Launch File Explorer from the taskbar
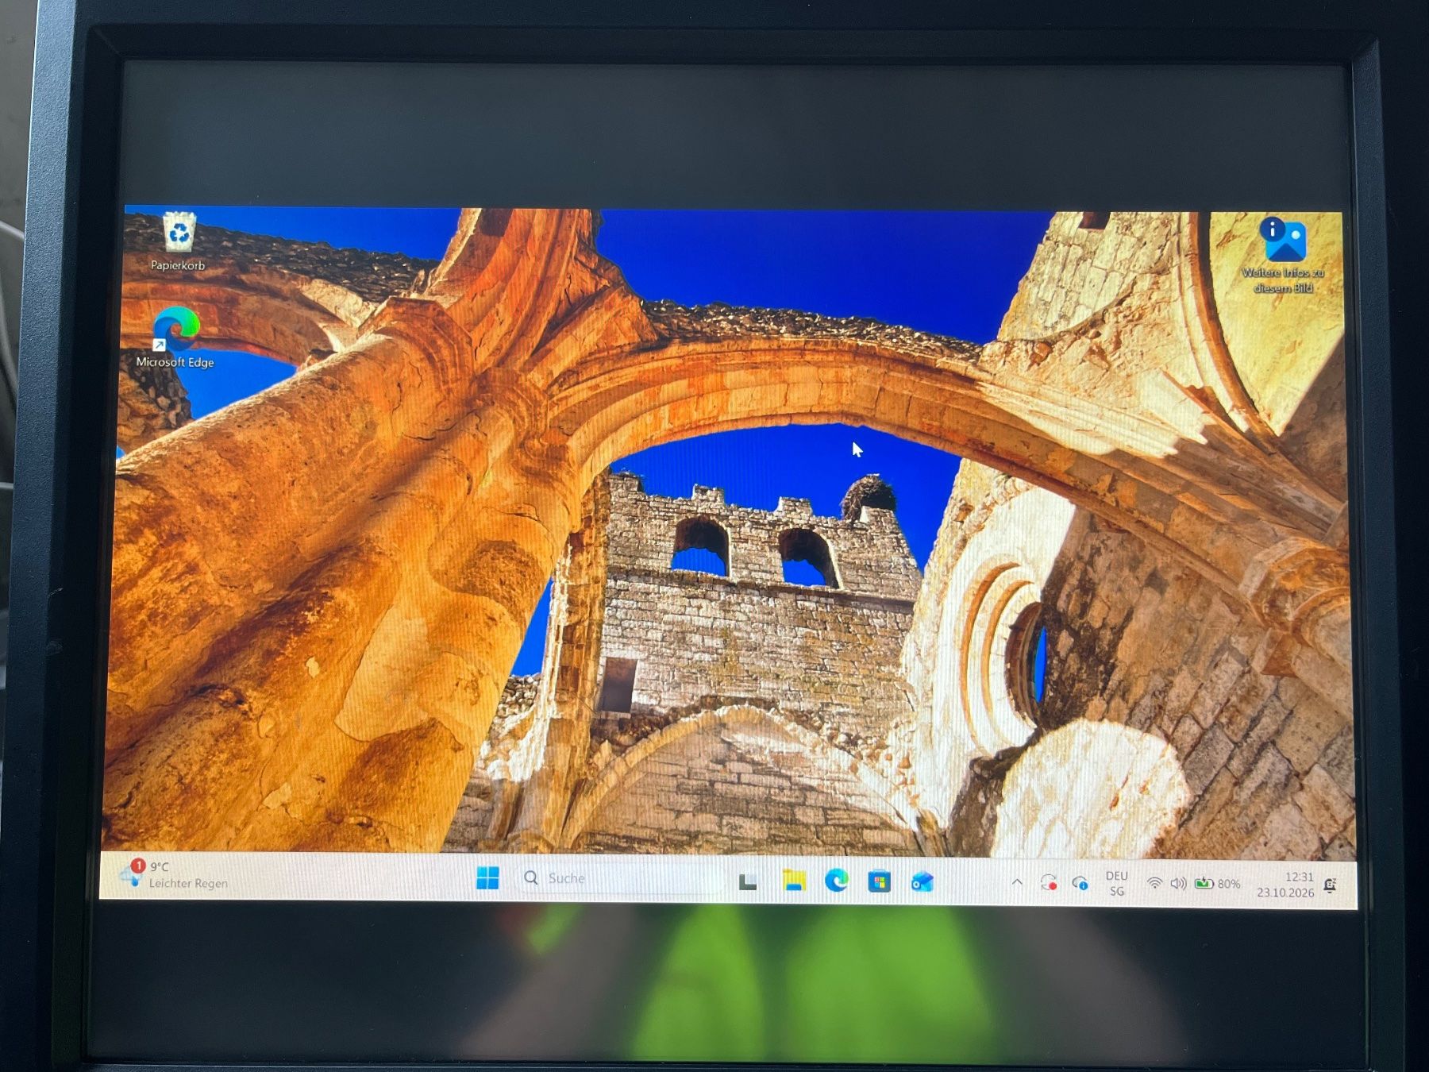 tap(794, 880)
